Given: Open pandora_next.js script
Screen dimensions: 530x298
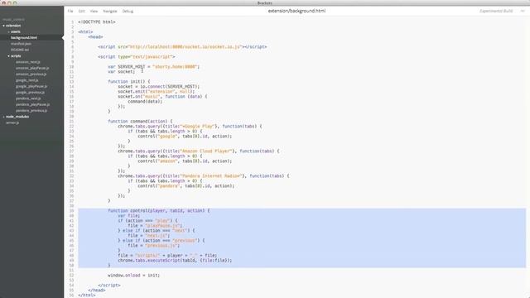Looking at the screenshot, I should click(x=28, y=99).
